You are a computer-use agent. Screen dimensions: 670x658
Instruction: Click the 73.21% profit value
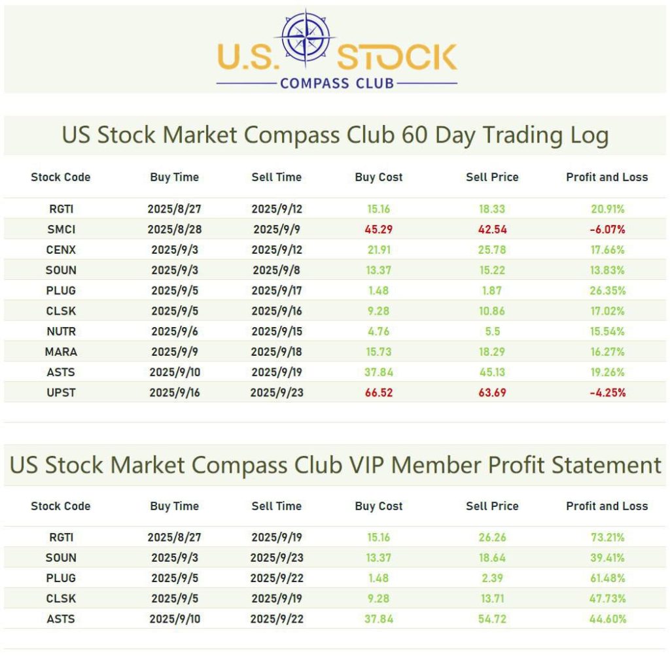pos(607,538)
